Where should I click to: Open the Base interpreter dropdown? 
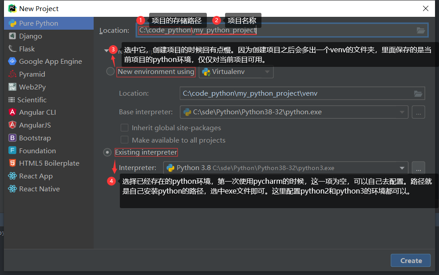pos(294,112)
